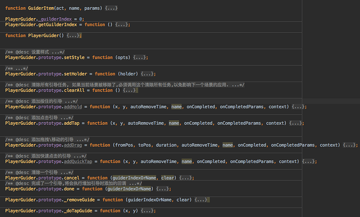The width and height of the screenshot is (360, 217).
Task: Expand the _doTapGuide function body
Action: [x=148, y=211]
